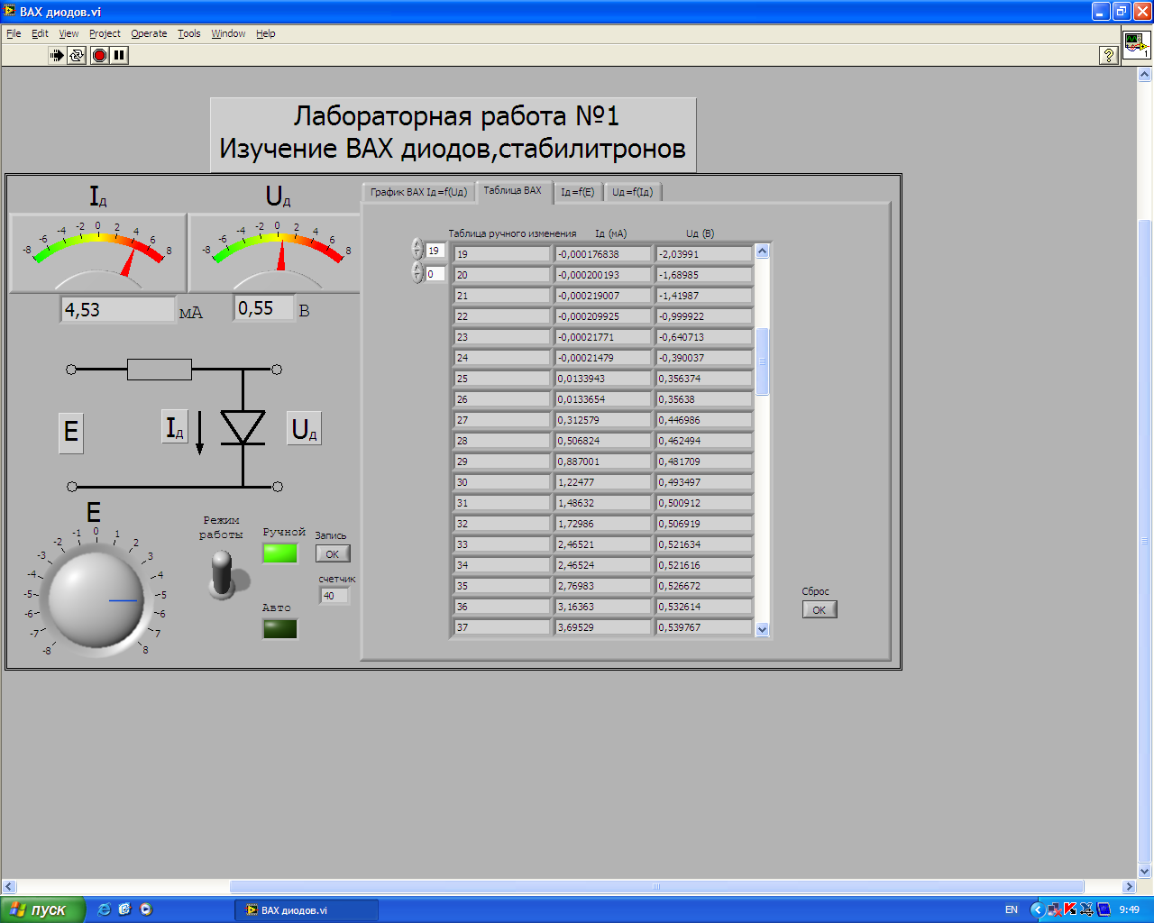Click the Windows Media Player quick launch icon
The height and width of the screenshot is (923, 1154).
(x=146, y=909)
